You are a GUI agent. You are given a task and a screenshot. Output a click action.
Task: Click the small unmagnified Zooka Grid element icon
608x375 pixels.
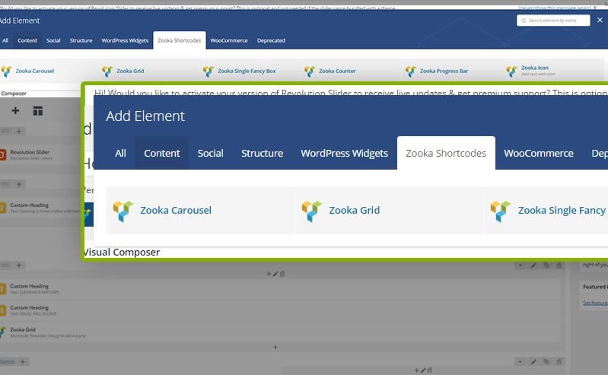pyautogui.click(x=107, y=72)
